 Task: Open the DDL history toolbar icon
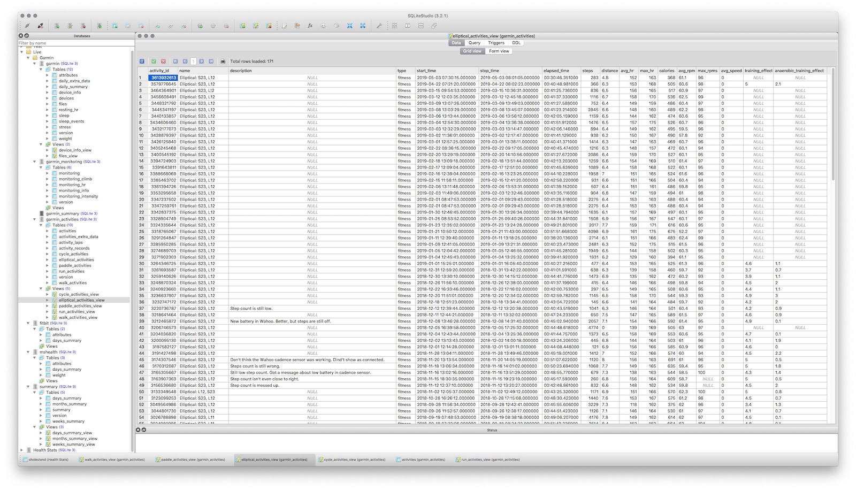(x=297, y=26)
